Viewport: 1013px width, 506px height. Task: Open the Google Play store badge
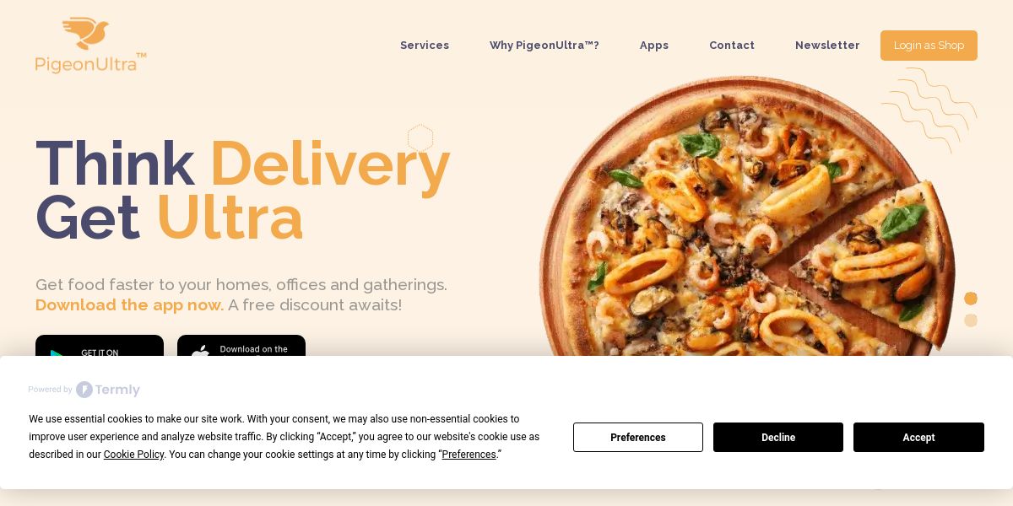(x=100, y=346)
